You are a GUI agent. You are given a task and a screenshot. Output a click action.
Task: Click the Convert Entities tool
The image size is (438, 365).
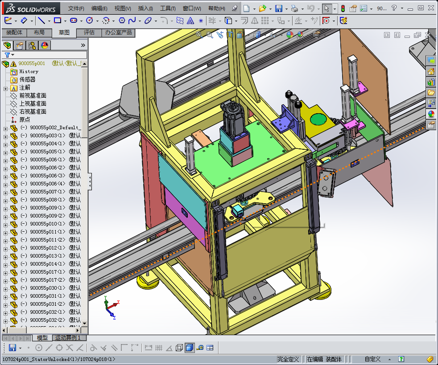point(228,21)
